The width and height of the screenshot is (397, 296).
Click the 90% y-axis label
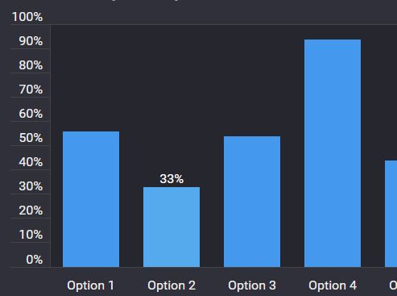31,41
